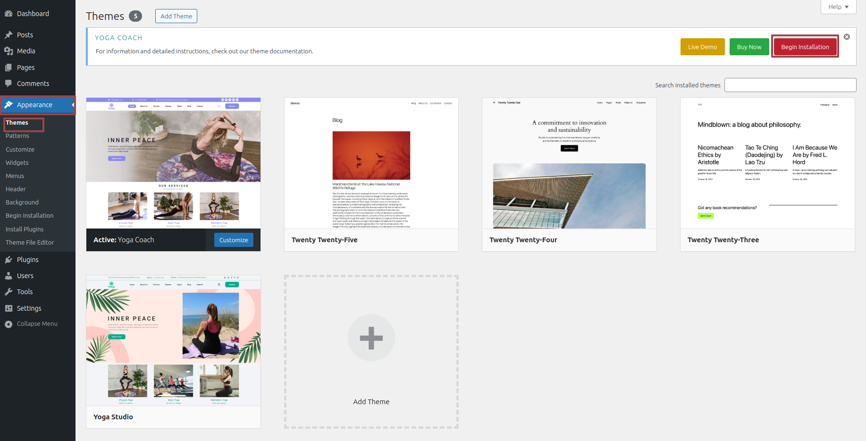Viewport: 866px width, 441px height.
Task: Open the Yoga Coach theme screenshot
Action: [173, 163]
